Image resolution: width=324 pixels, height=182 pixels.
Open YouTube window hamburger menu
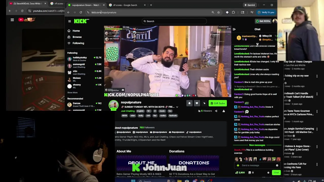tap(12, 20)
